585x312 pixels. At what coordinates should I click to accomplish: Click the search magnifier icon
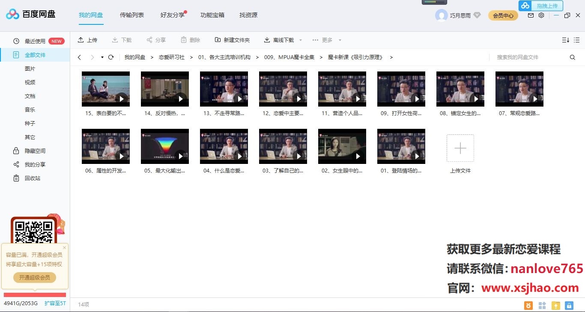pos(573,57)
